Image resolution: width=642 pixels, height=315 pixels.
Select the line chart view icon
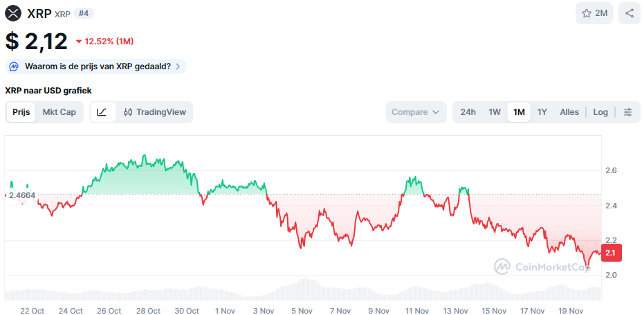(x=102, y=112)
